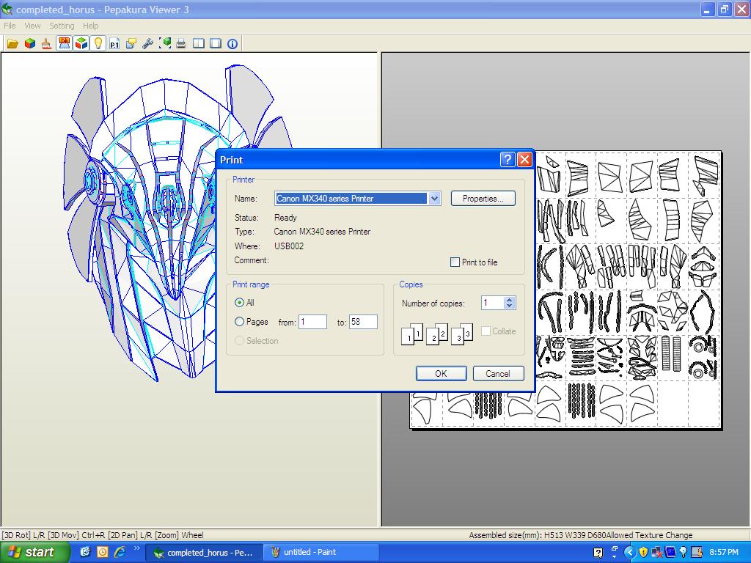The width and height of the screenshot is (751, 563).
Task: Toggle the light bulb lighting icon
Action: click(x=98, y=43)
